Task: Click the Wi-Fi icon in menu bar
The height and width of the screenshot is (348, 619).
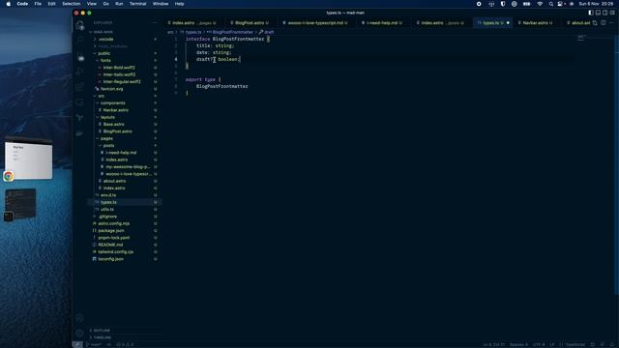Action: pyautogui.click(x=540, y=4)
